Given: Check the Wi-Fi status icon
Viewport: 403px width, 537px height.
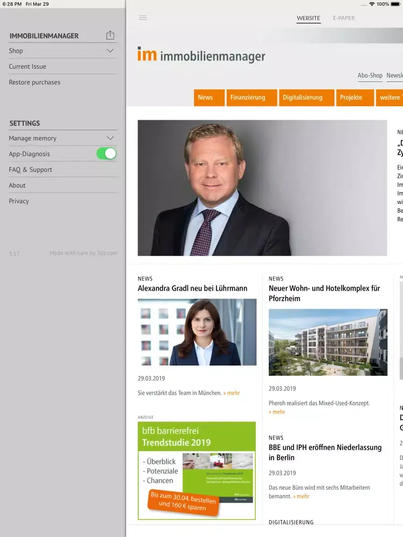Looking at the screenshot, I should point(372,4).
